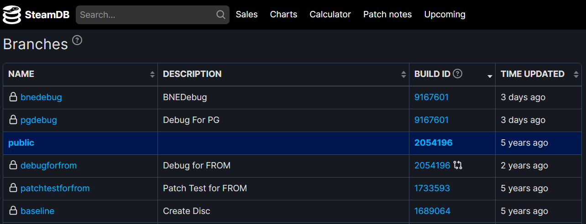Click the magnifier search icon
The height and width of the screenshot is (224, 586).
click(221, 15)
